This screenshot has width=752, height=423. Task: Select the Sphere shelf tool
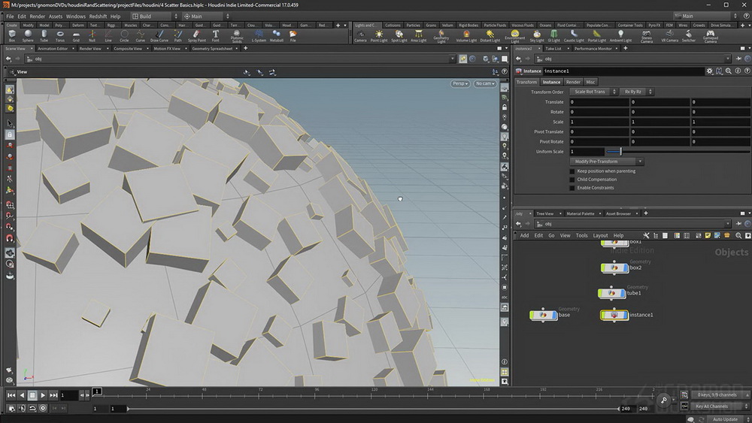pyautogui.click(x=28, y=36)
